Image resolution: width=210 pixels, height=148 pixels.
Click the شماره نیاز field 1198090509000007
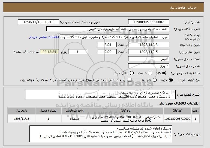(x=149, y=22)
